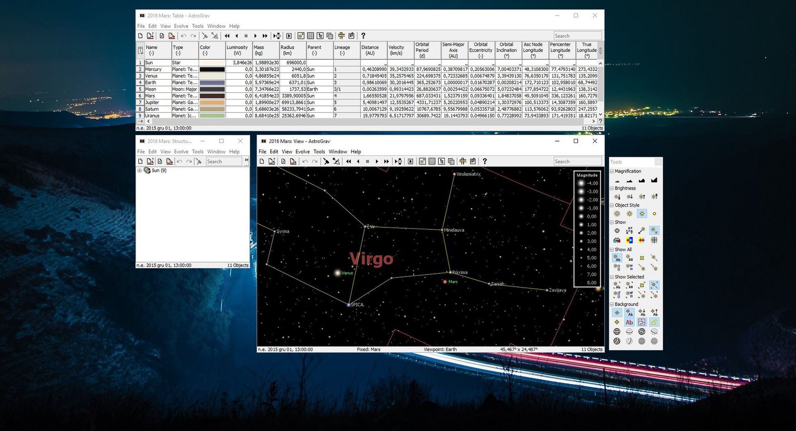
Task: Toggle background stars icon in Background section
Action: pyautogui.click(x=617, y=313)
